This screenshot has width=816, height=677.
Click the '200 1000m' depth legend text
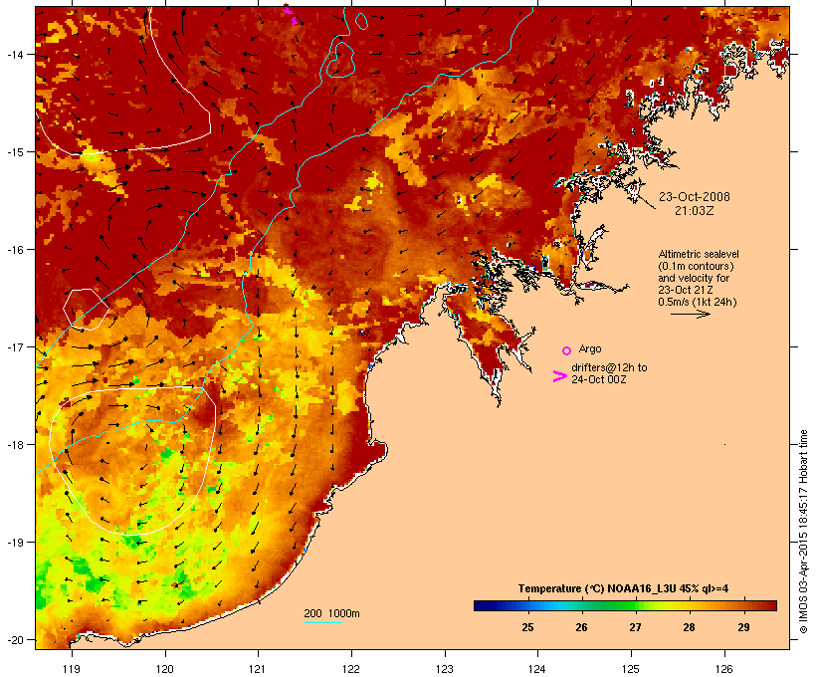[331, 613]
